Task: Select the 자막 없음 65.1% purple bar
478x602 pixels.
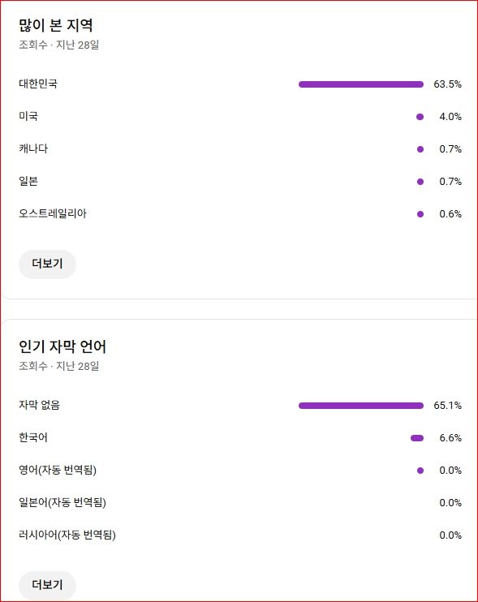Action: click(361, 406)
